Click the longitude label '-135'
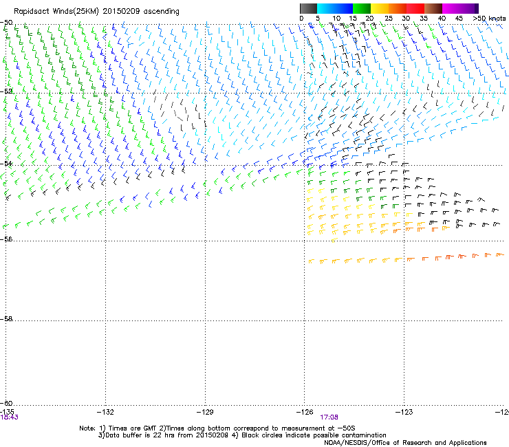 (7, 412)
